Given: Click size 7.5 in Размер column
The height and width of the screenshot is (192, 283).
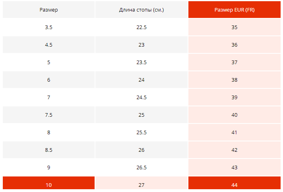Looking at the screenshot, I should [x=49, y=115].
